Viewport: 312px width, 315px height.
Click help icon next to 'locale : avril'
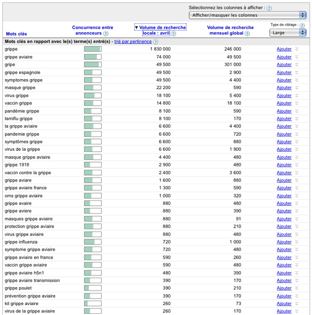pyautogui.click(x=173, y=33)
